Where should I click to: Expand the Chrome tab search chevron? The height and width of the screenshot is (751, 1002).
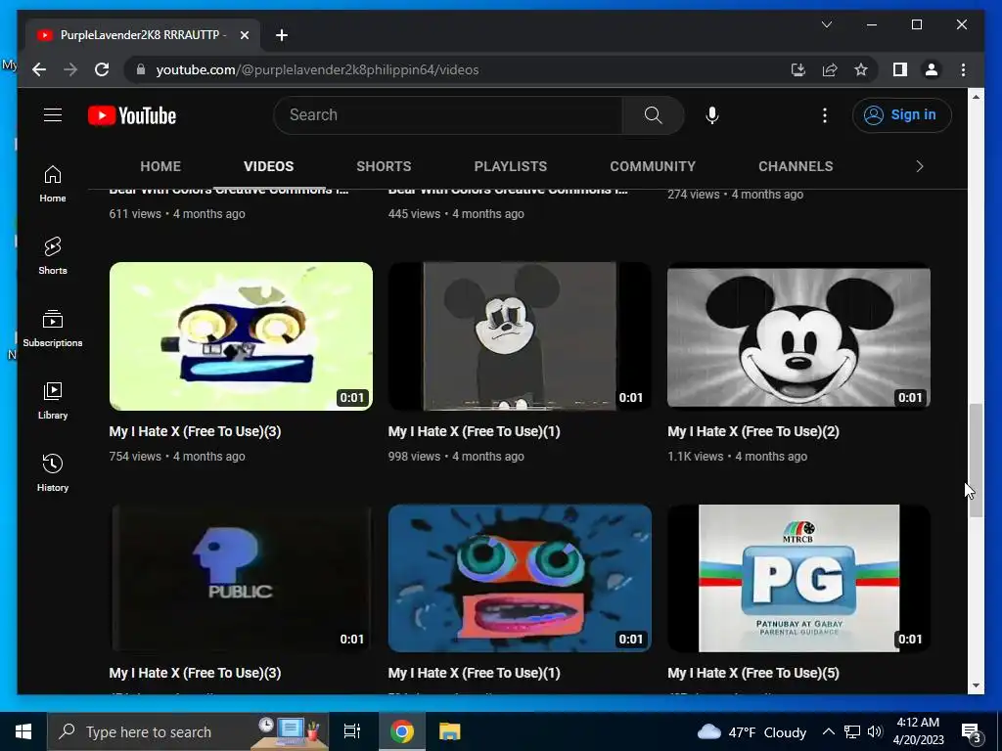tap(826, 24)
